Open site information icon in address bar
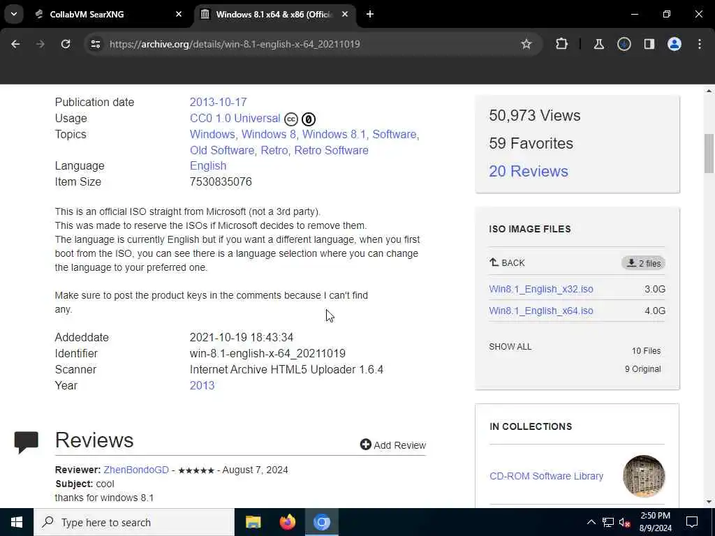The height and width of the screenshot is (536, 715). point(95,44)
